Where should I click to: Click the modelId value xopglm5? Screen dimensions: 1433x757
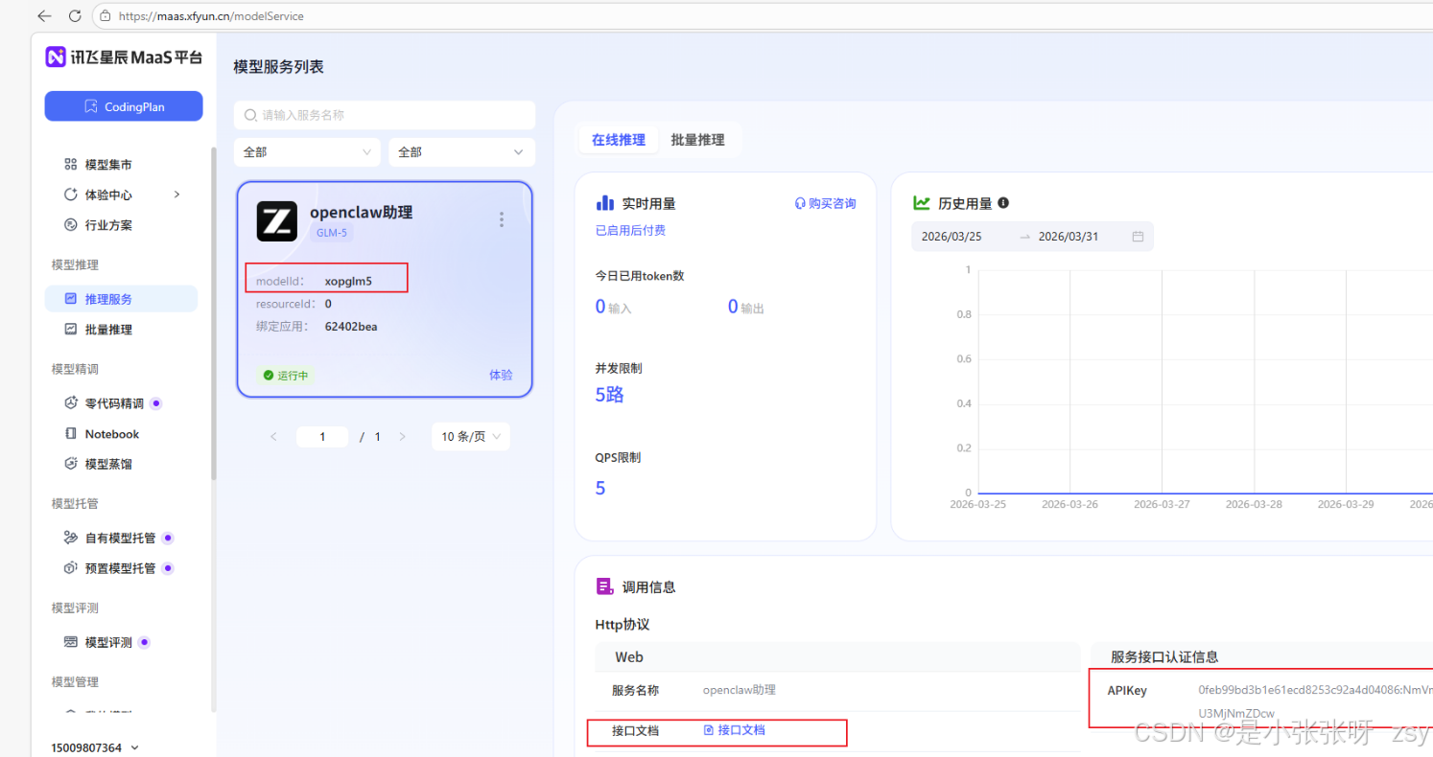[348, 281]
